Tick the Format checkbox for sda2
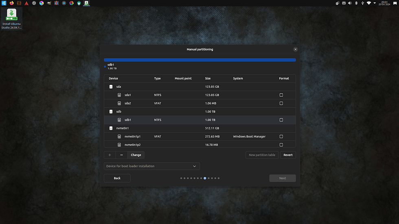The height and width of the screenshot is (224, 399). click(x=281, y=103)
